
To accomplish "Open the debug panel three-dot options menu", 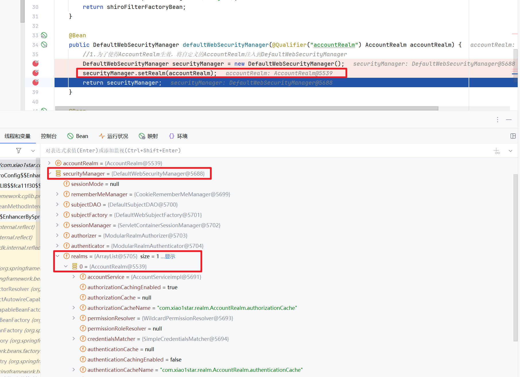I will point(498,120).
